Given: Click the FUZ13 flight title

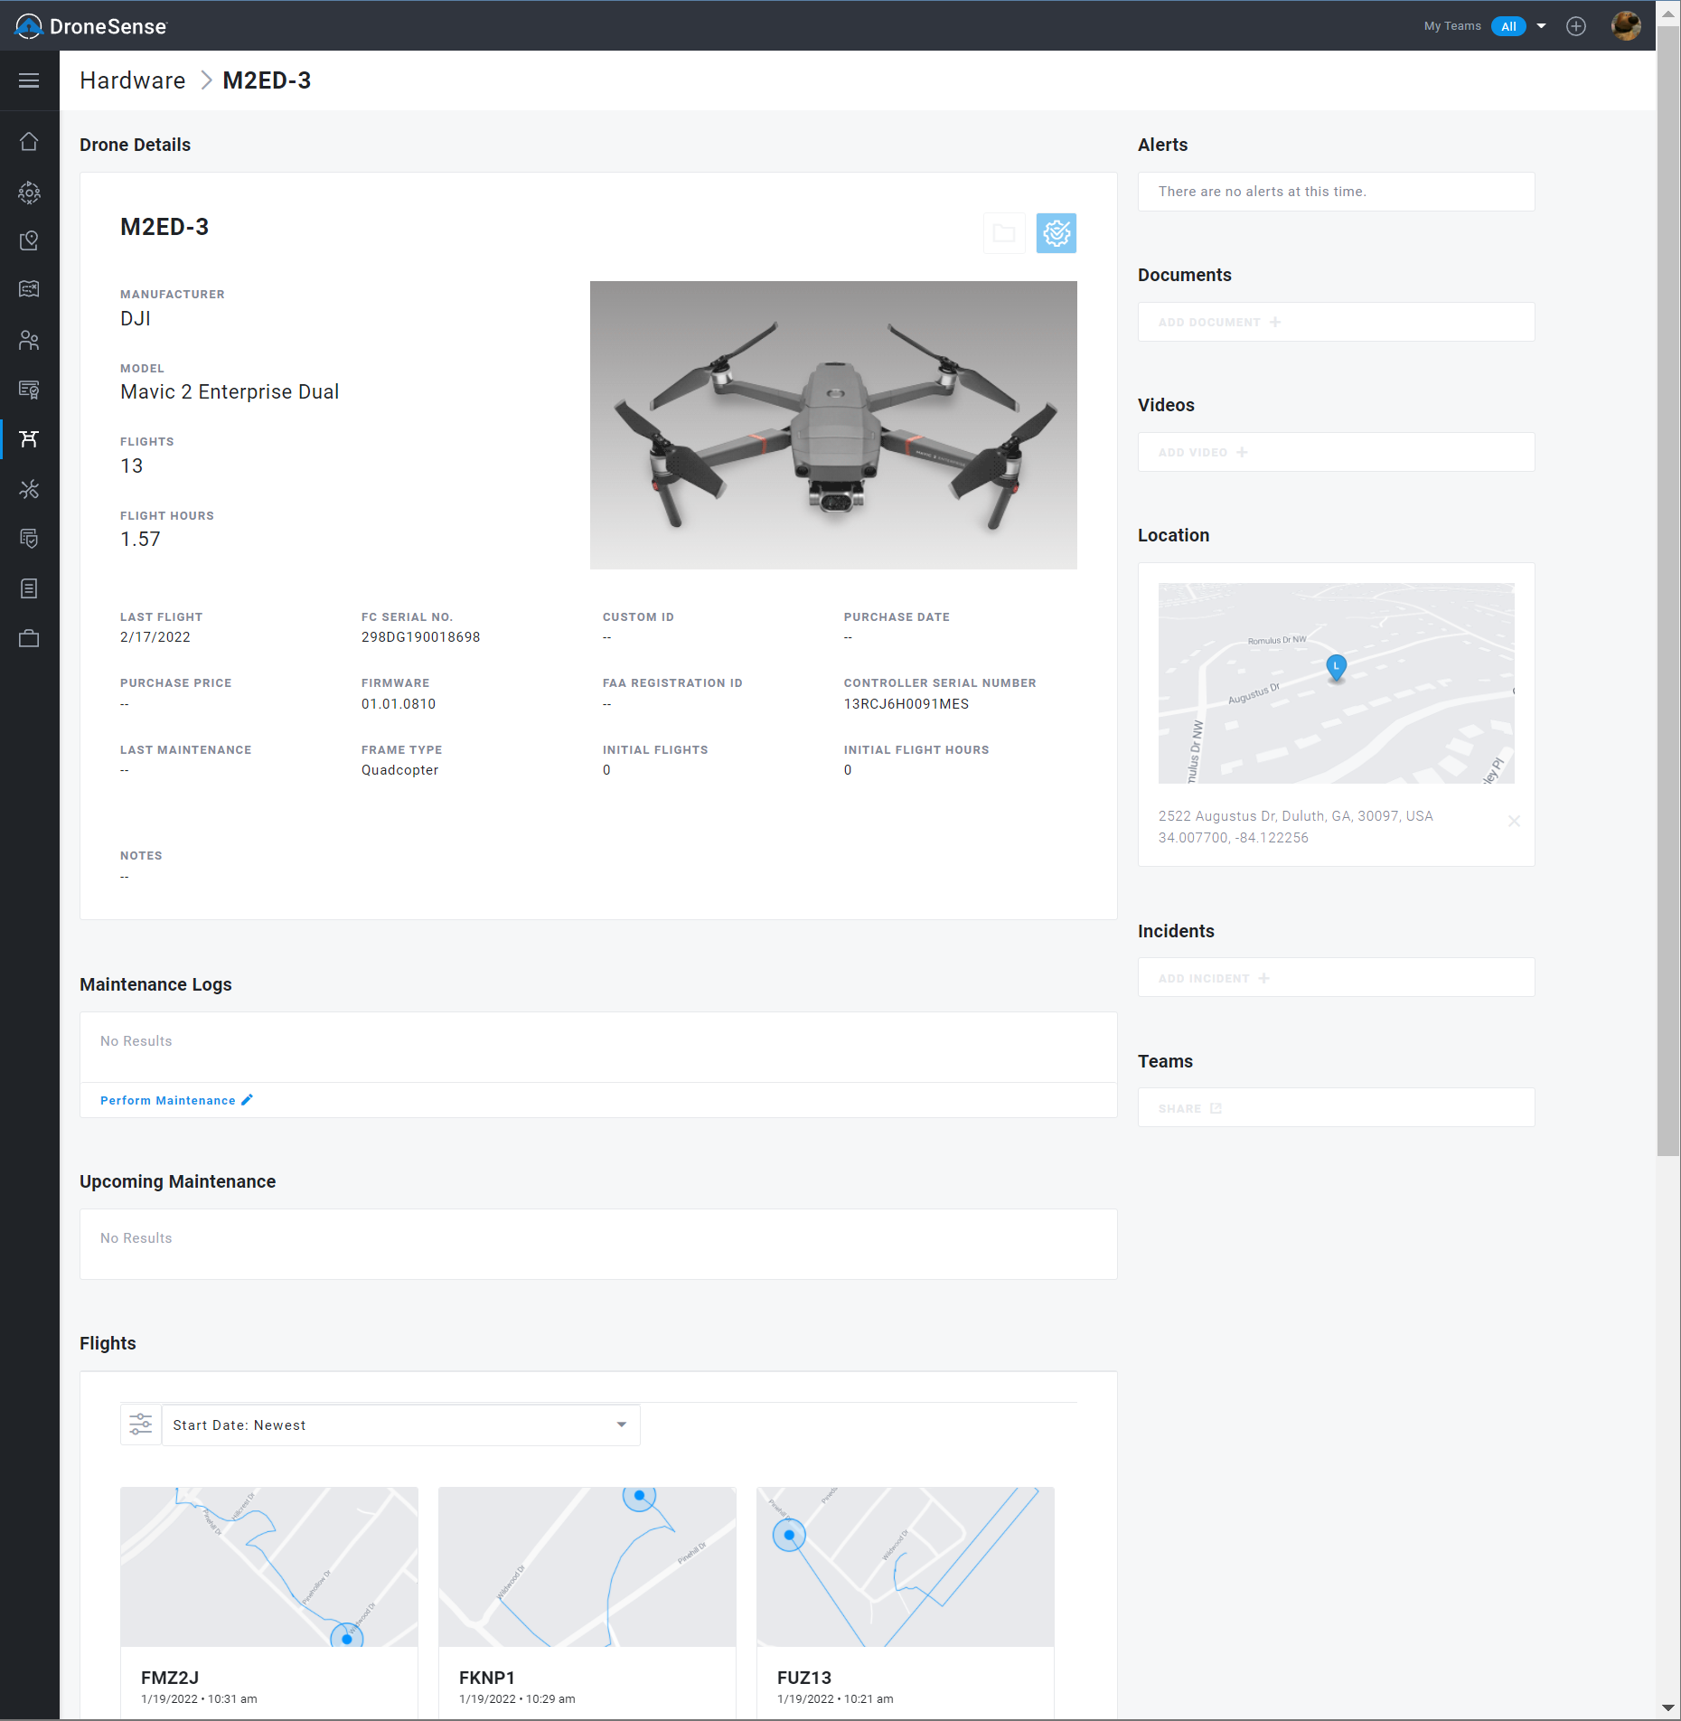Looking at the screenshot, I should 804,1678.
